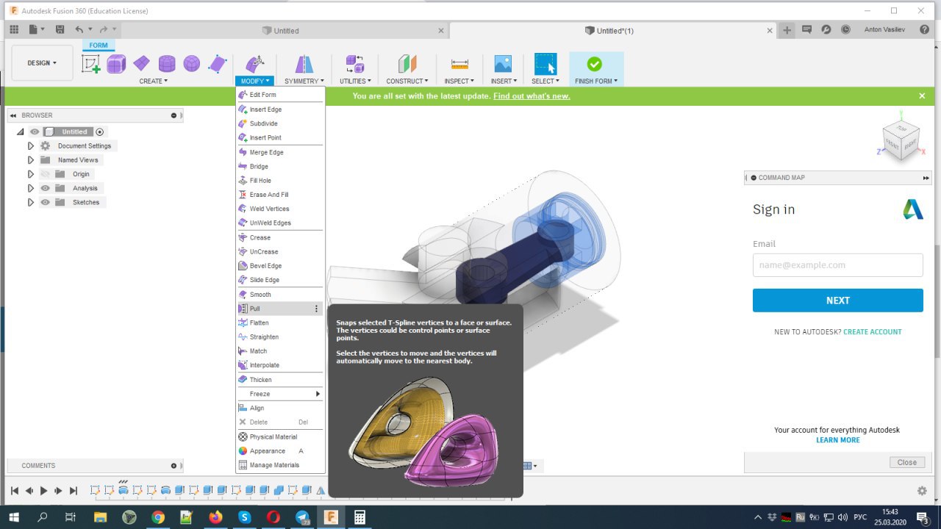This screenshot has width=941, height=529.
Task: Choose Insert Edge from the Modify menu
Action: pos(280,109)
